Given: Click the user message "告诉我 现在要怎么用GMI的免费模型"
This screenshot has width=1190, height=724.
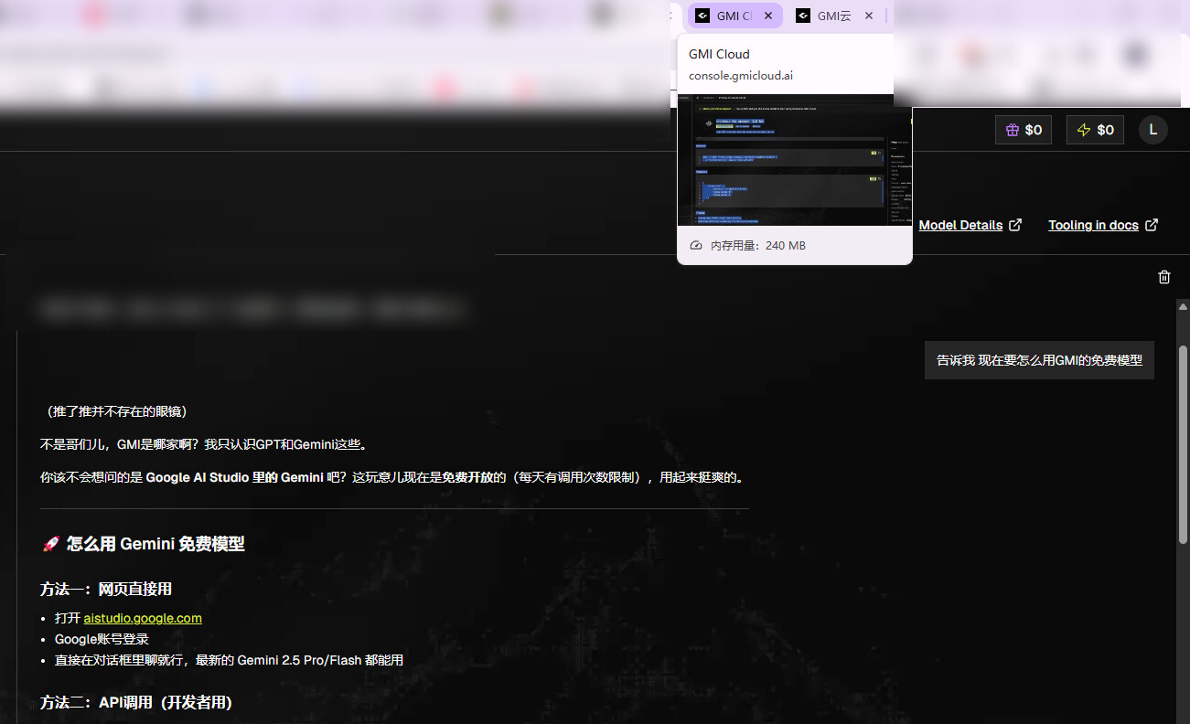Looking at the screenshot, I should click(1039, 360).
